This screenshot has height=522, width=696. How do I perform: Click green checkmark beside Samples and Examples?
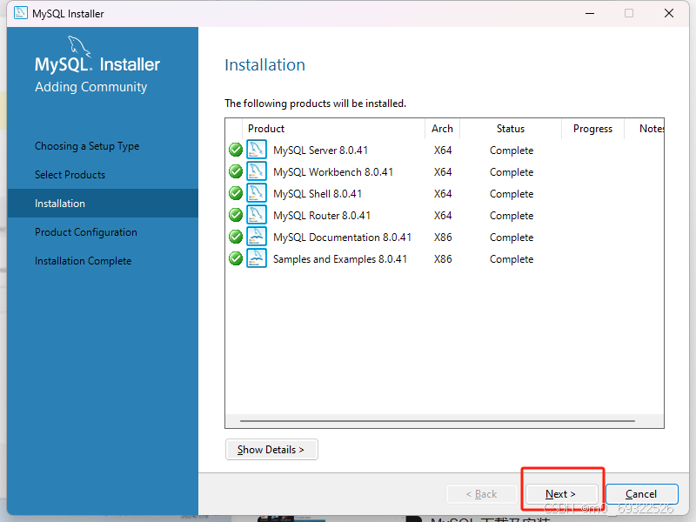tap(236, 258)
